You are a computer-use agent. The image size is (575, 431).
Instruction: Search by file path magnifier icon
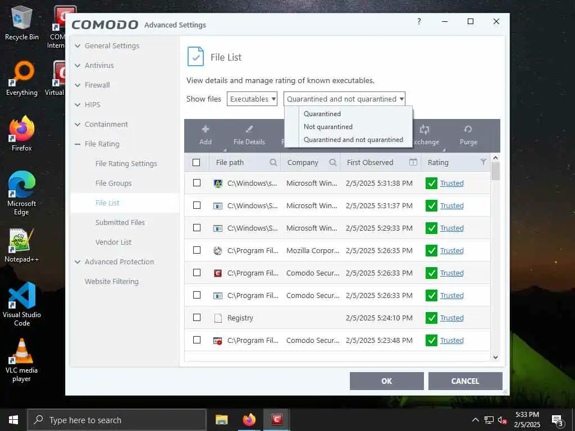coord(273,162)
